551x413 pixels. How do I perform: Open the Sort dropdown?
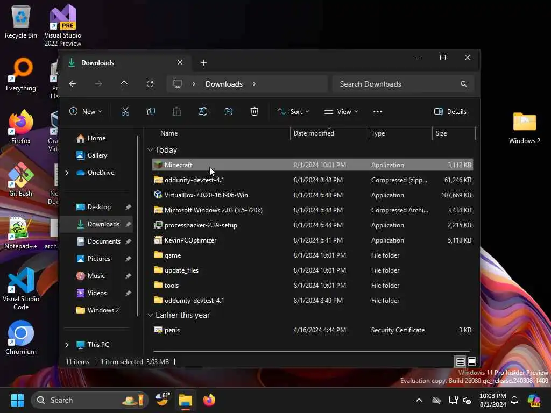(x=293, y=112)
